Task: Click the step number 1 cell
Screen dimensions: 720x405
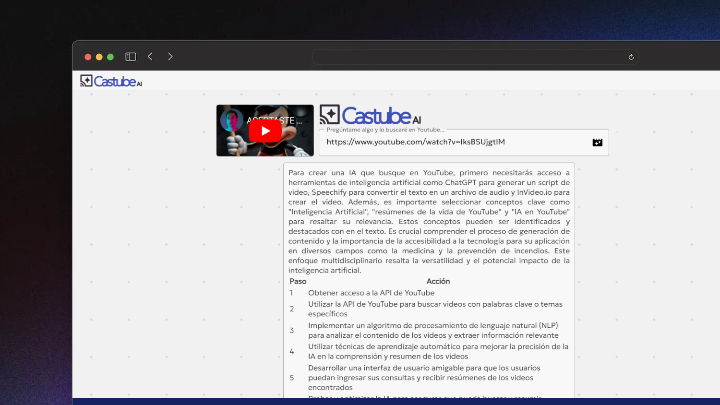Action: click(x=291, y=293)
